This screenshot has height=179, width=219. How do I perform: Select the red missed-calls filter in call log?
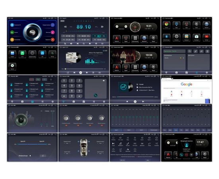(31, 80)
